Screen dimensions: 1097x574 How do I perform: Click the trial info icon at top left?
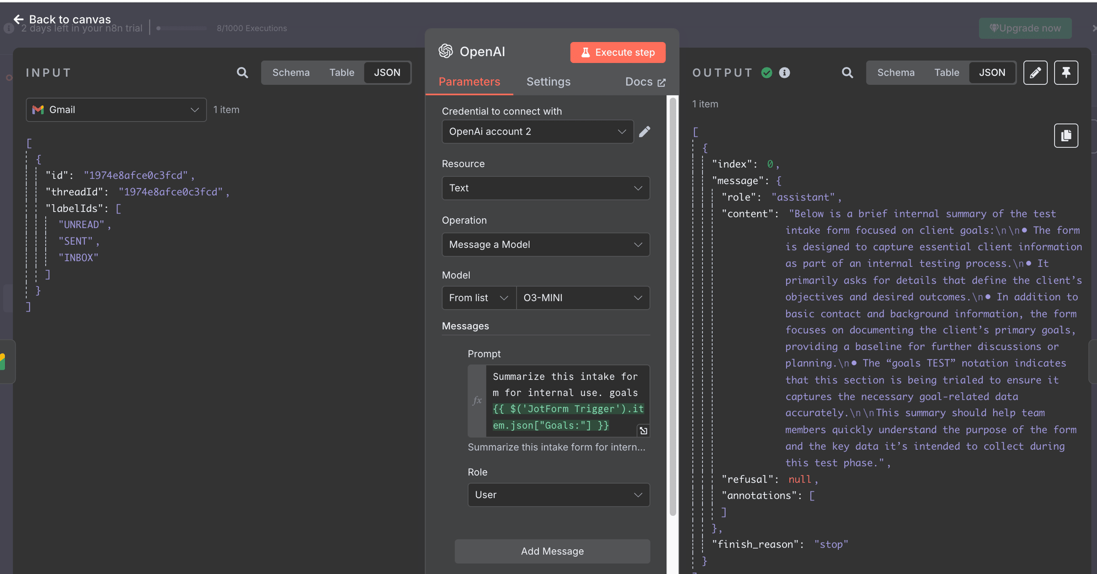[8, 28]
